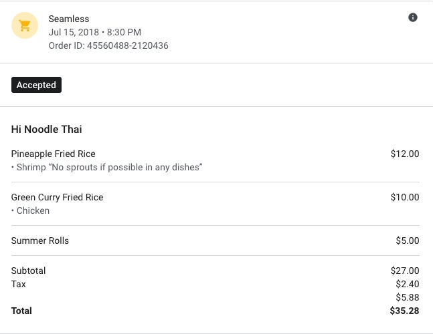Select the $35.28 total amount

pos(405,311)
